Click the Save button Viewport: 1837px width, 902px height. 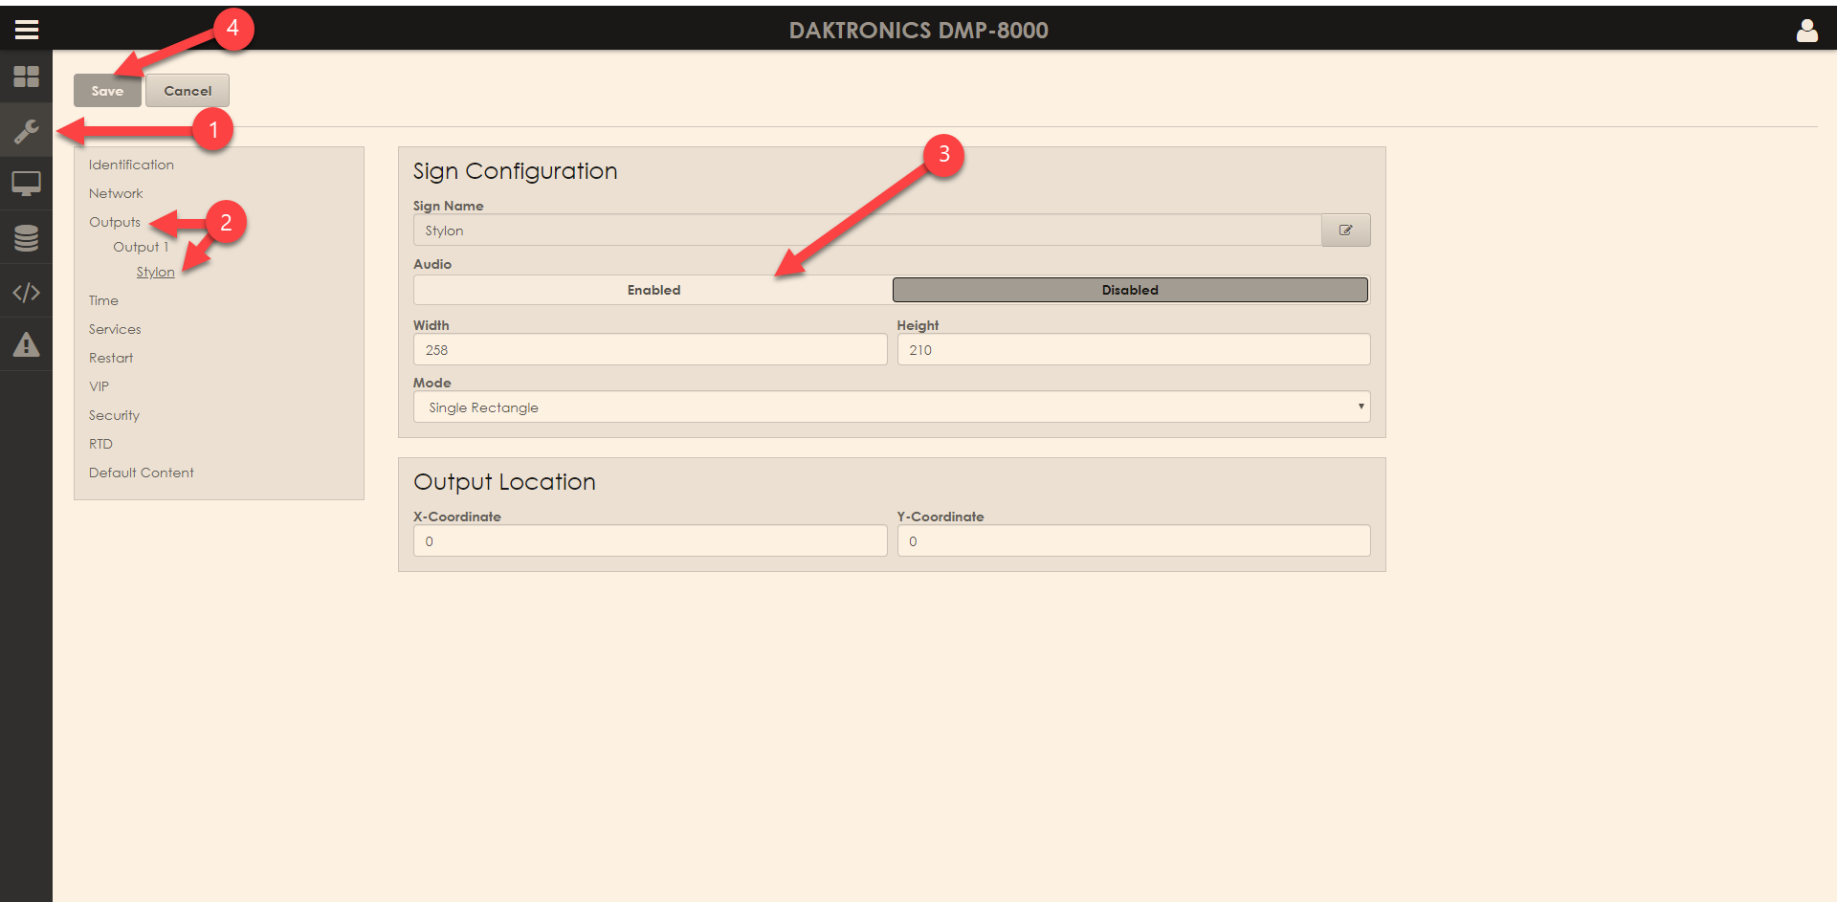pyautogui.click(x=107, y=91)
